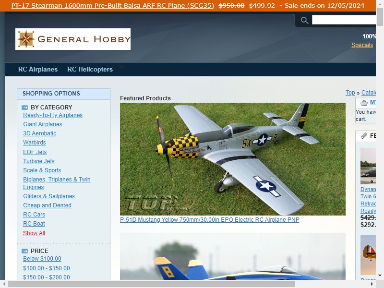Show All categories
The height and width of the screenshot is (288, 384).
point(34,233)
